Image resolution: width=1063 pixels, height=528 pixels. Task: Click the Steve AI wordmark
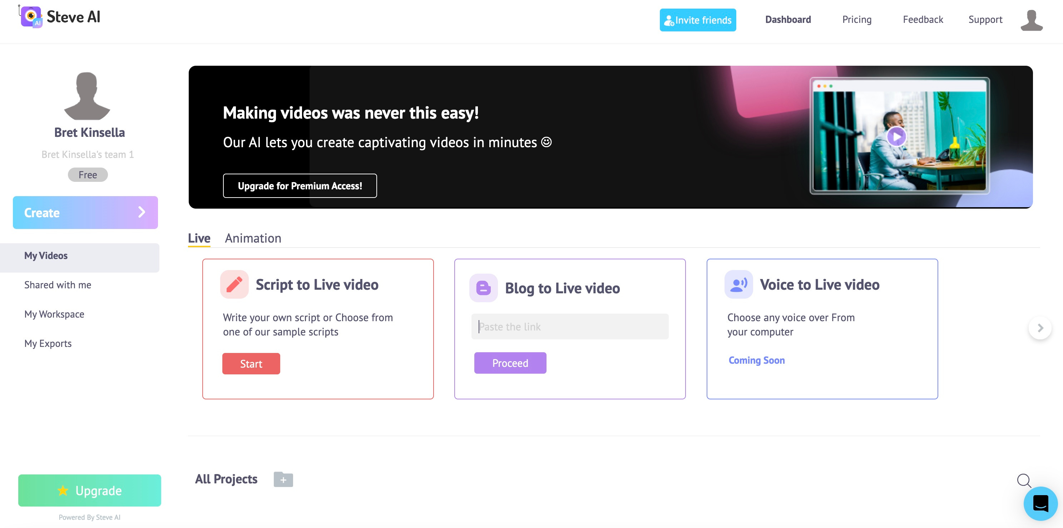tap(74, 17)
